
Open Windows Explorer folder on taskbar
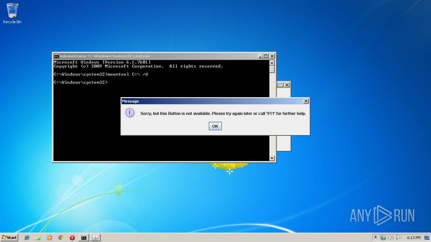pos(38,238)
